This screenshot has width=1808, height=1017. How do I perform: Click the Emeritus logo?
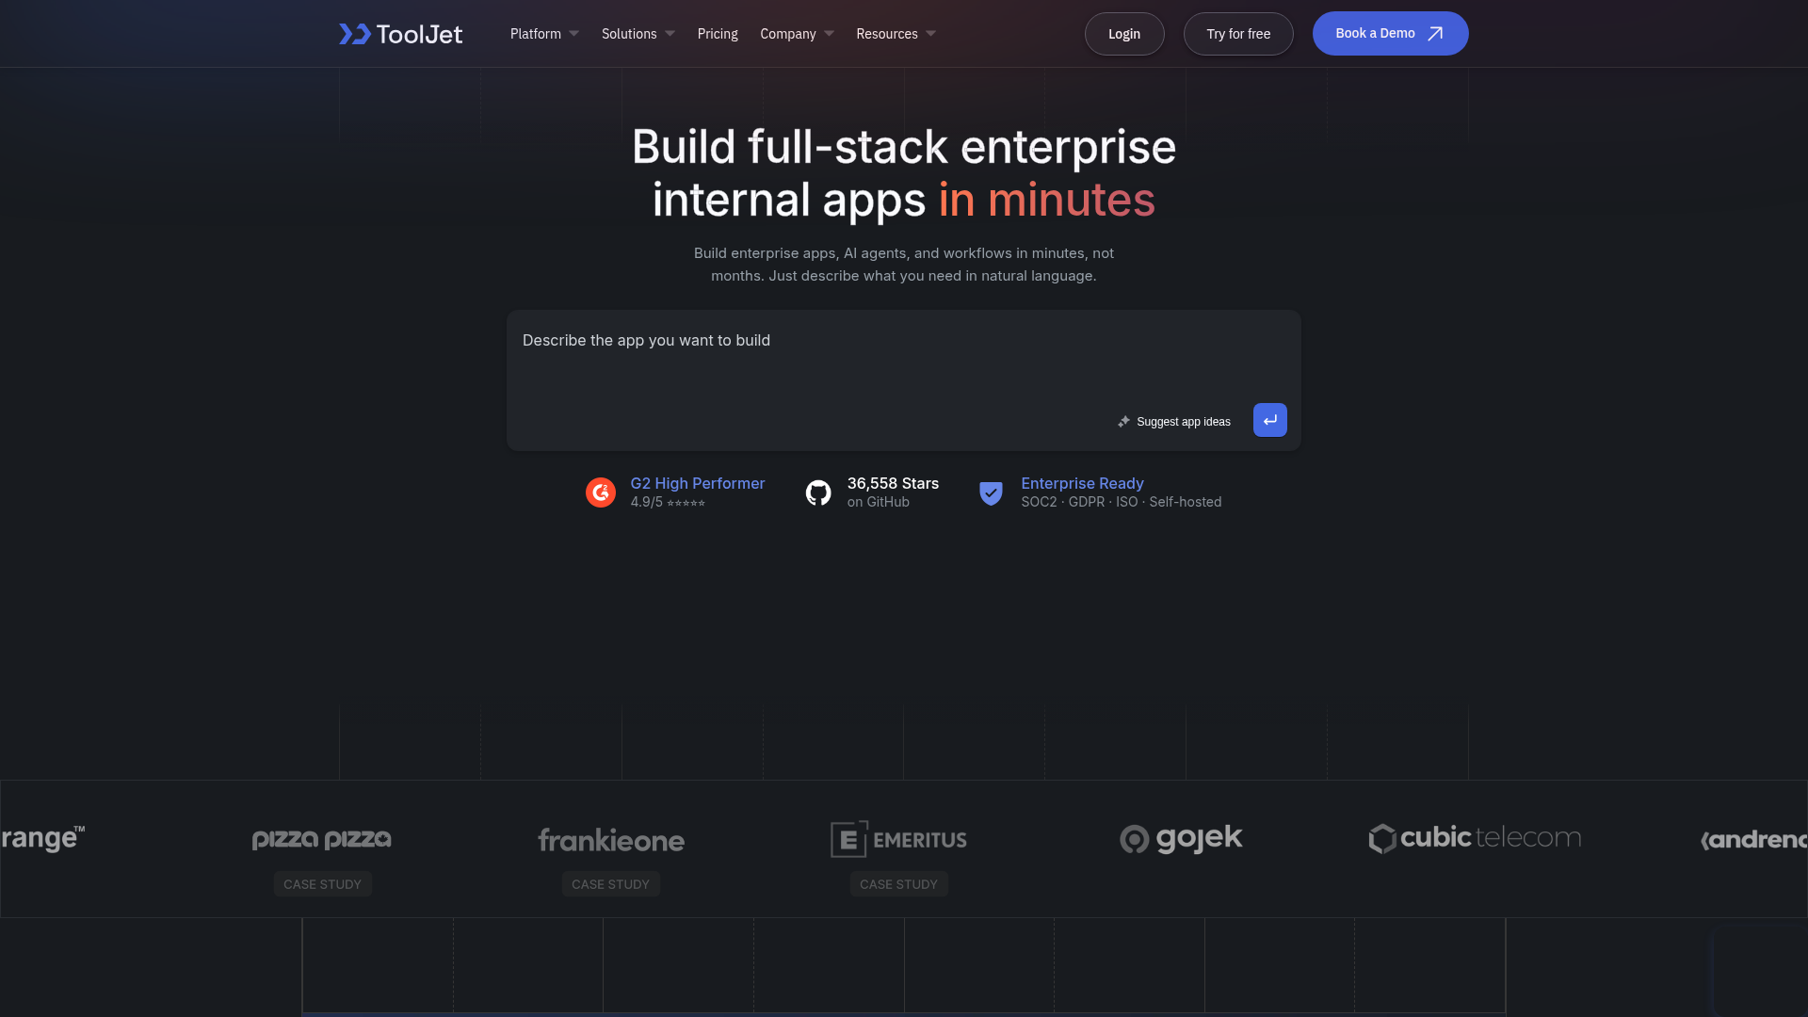coord(898,838)
